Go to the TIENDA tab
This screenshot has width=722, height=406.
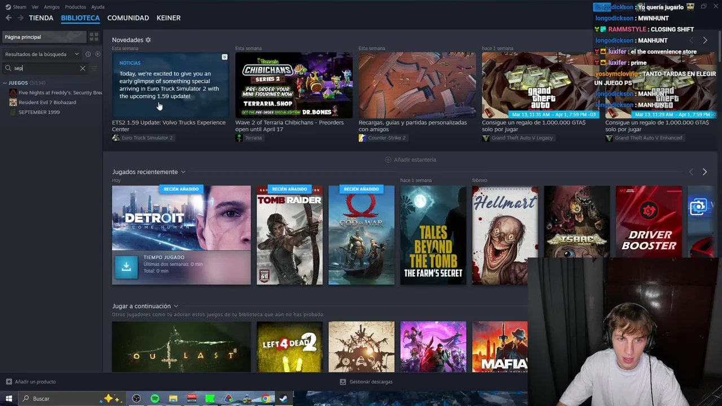tap(41, 18)
